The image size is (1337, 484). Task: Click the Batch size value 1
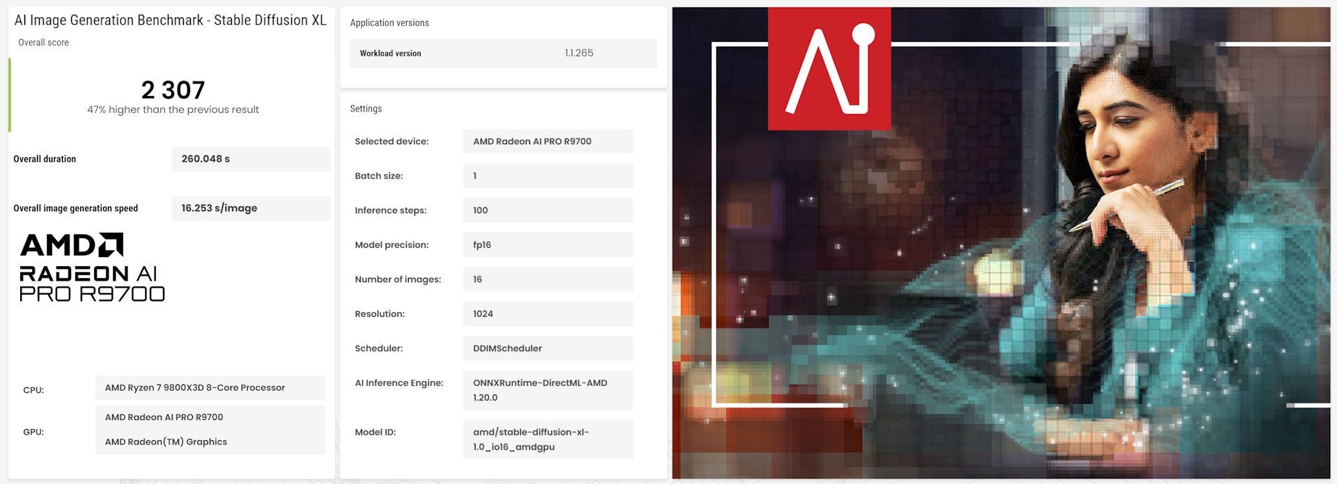point(548,175)
